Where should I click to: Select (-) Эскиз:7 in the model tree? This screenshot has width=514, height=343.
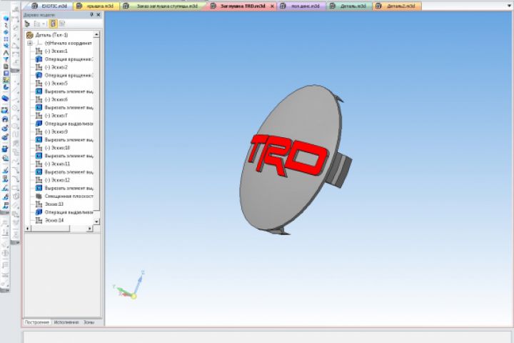(x=52, y=116)
